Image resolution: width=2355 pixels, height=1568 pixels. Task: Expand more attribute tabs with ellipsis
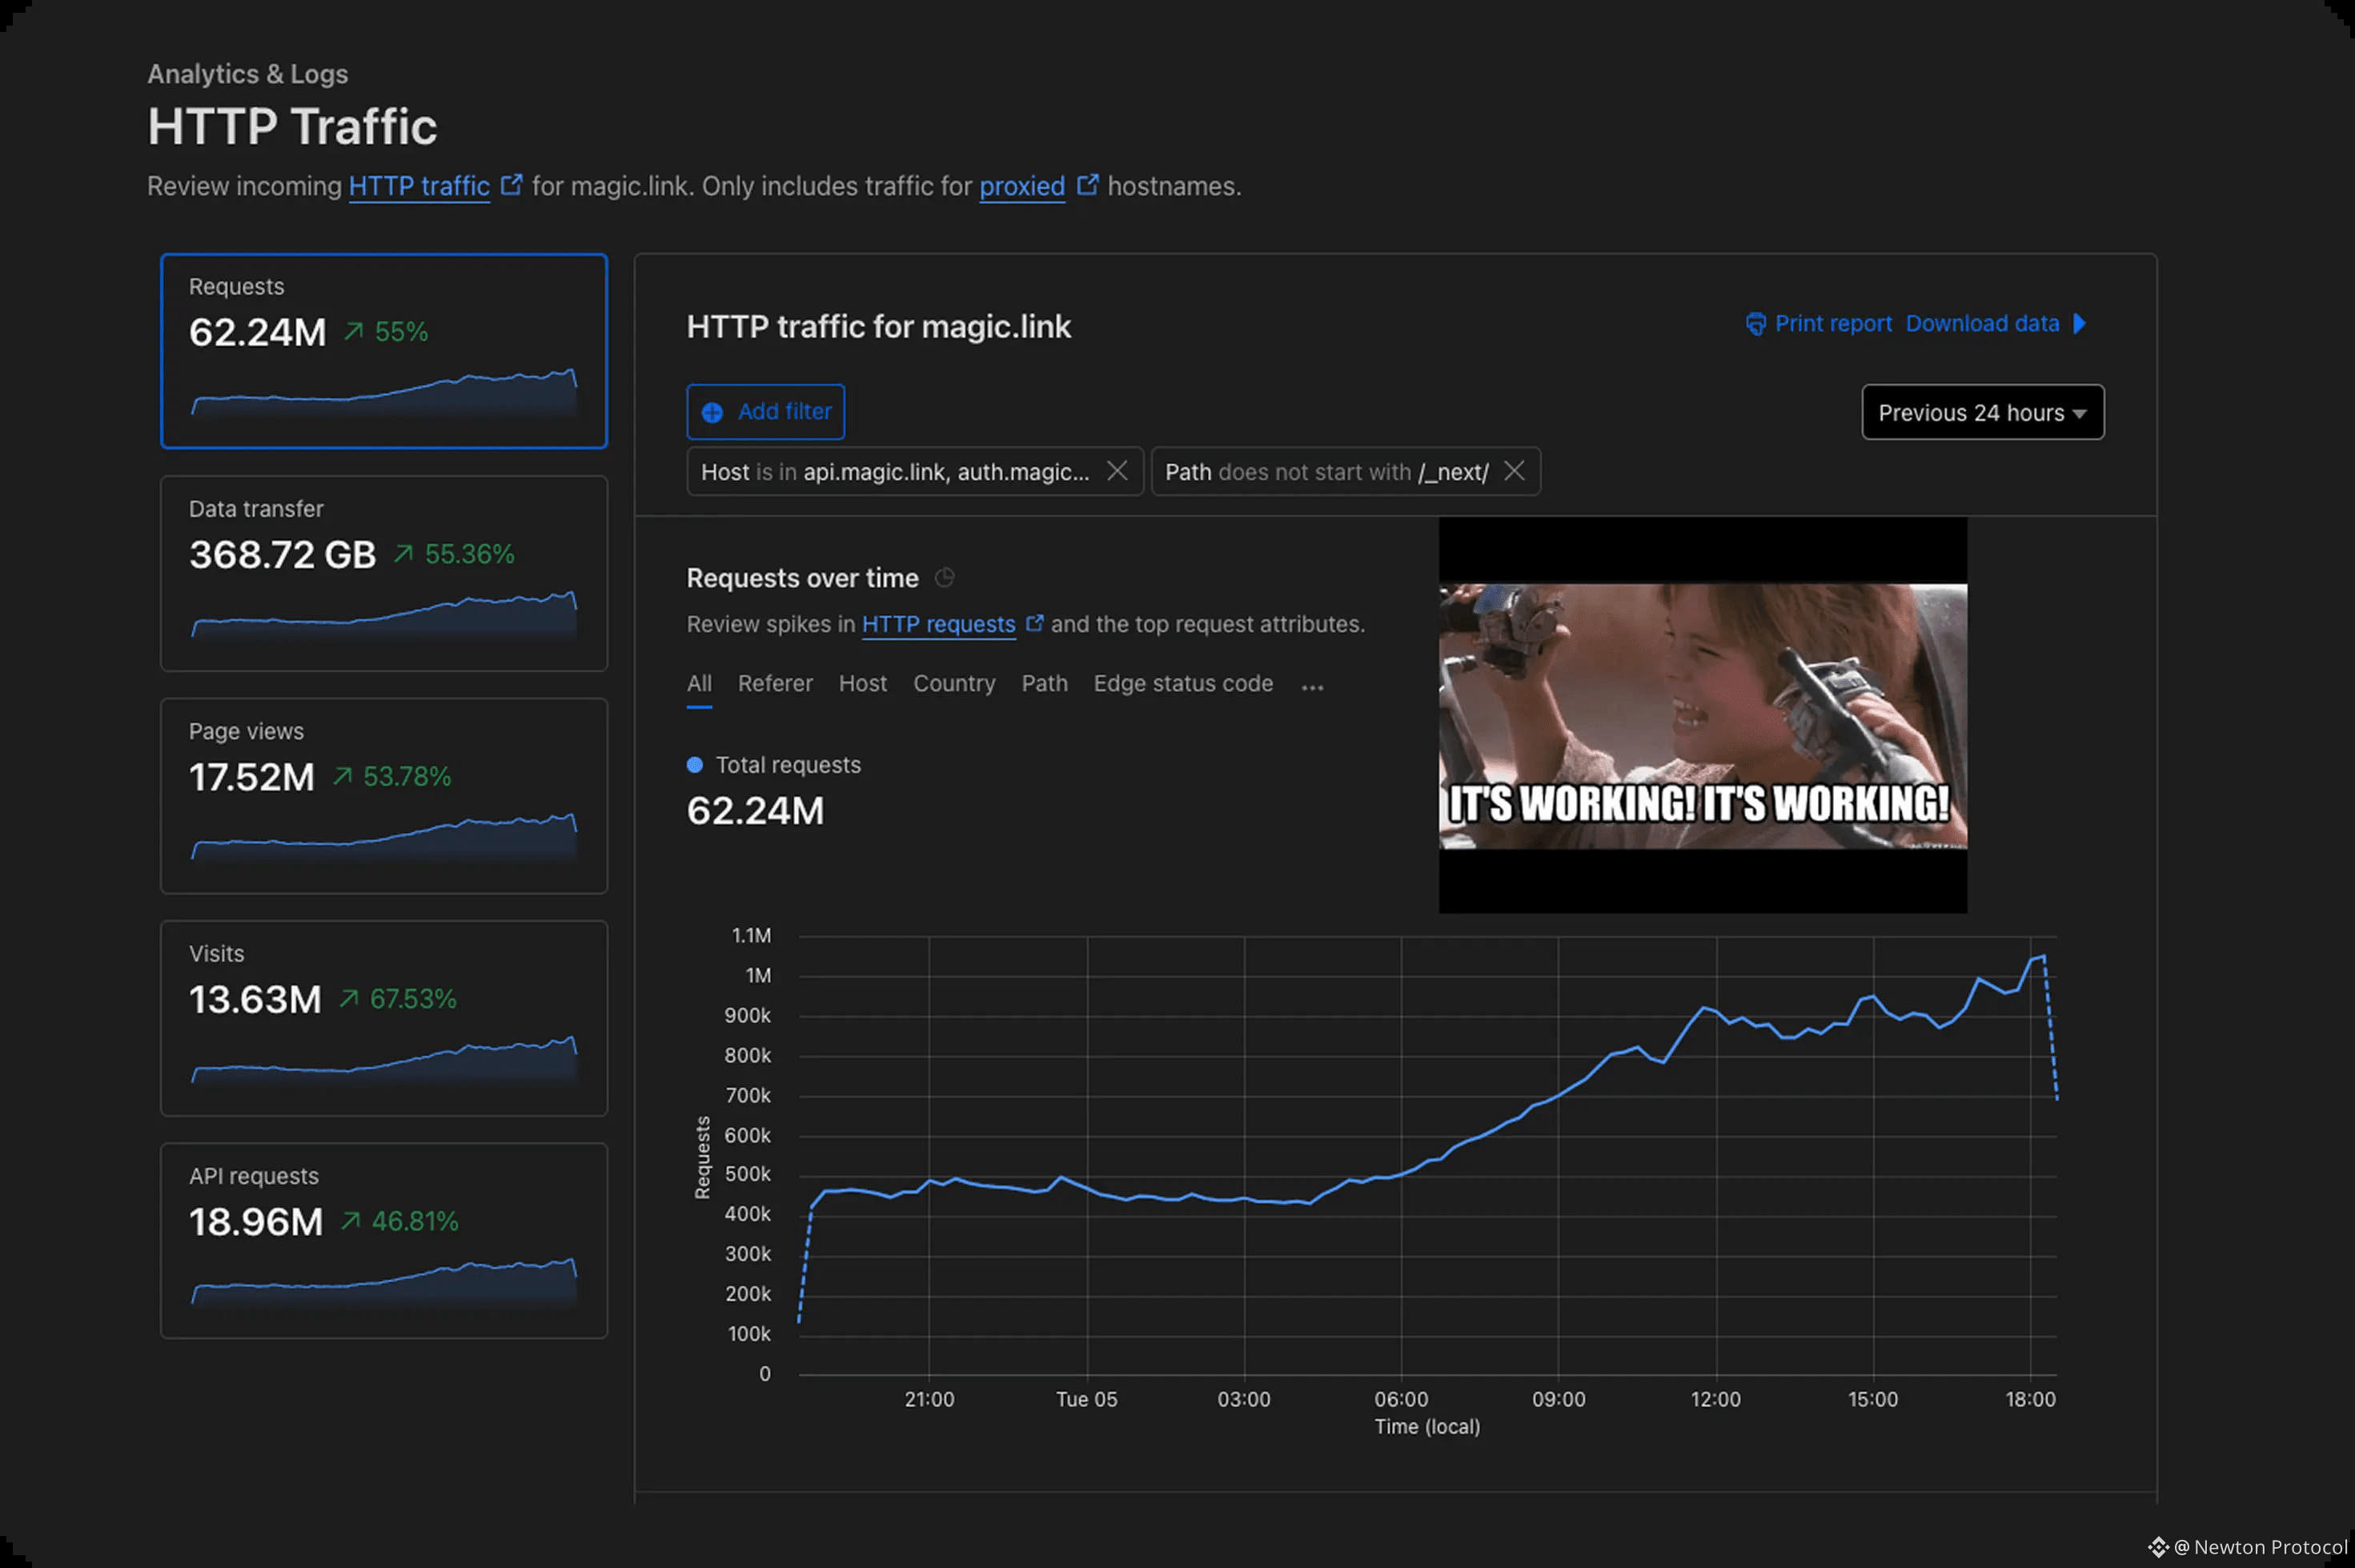click(1313, 686)
